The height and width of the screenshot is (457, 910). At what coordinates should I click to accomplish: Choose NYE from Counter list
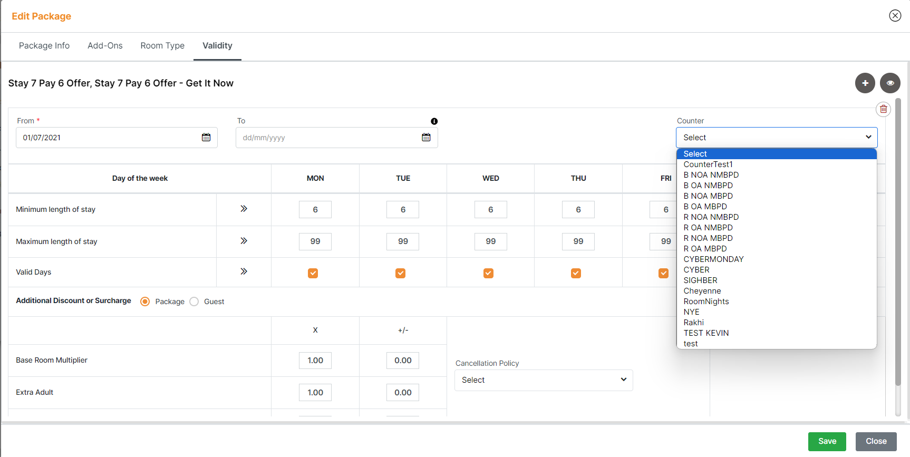pos(777,312)
